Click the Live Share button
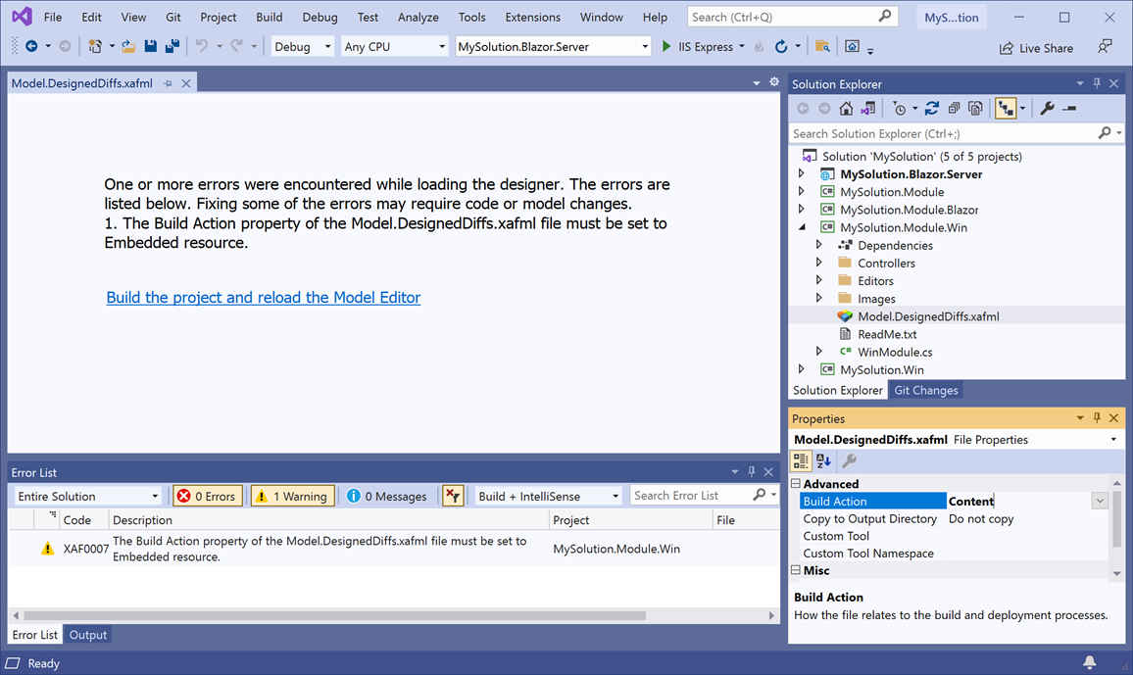Viewport: 1133px width, 675px height. click(x=1036, y=48)
